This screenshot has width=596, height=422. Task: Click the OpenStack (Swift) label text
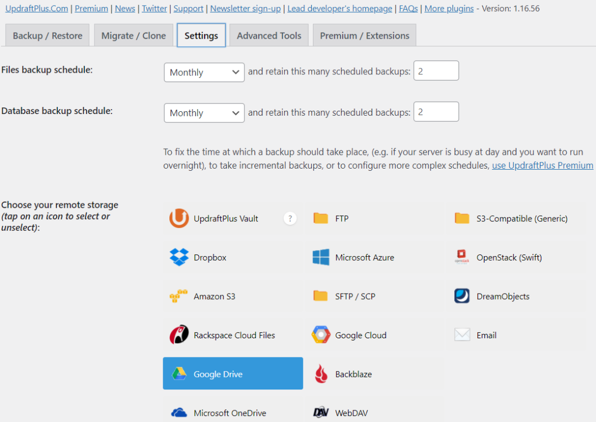(x=509, y=258)
